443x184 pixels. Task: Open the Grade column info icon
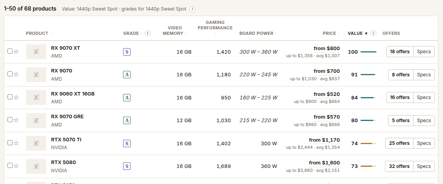147,33
